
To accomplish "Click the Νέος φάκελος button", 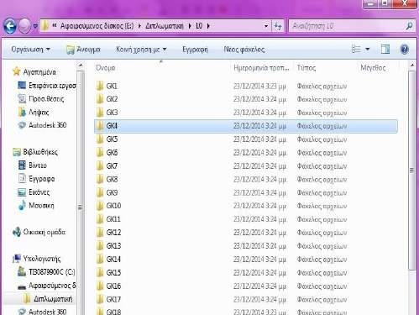I will 244,50.
